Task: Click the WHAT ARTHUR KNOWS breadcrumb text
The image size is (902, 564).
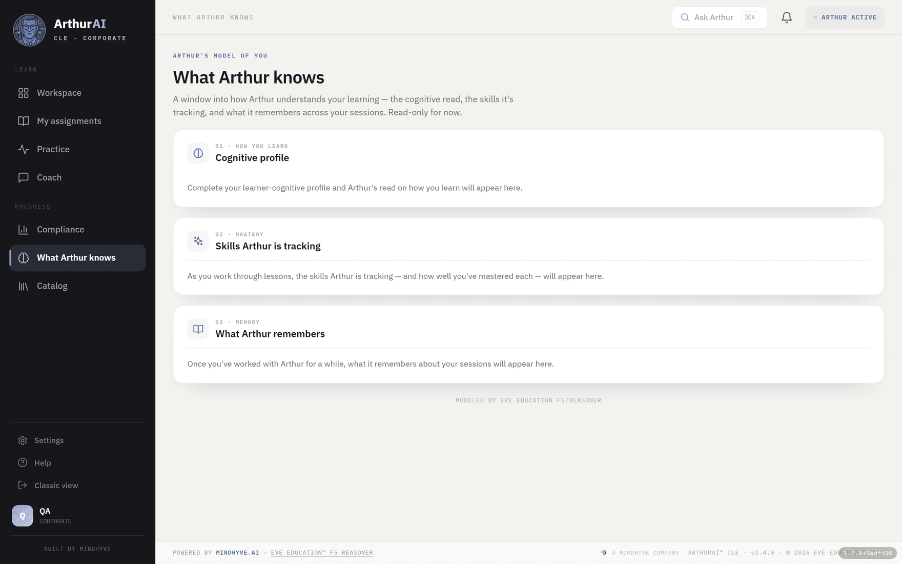Action: [213, 17]
